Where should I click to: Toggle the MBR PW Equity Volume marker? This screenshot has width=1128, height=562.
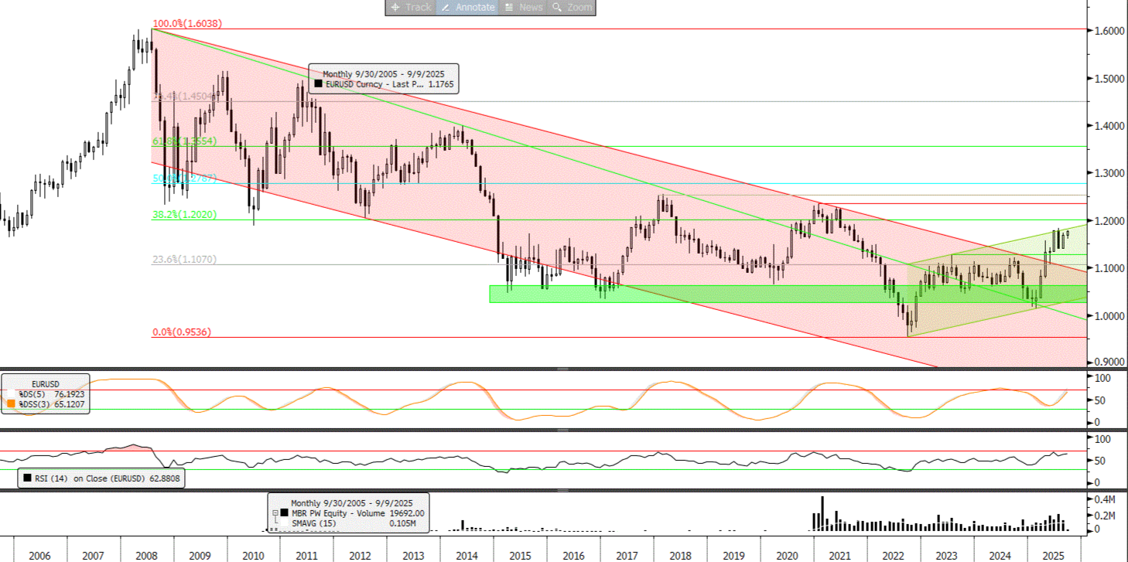pyautogui.click(x=284, y=513)
